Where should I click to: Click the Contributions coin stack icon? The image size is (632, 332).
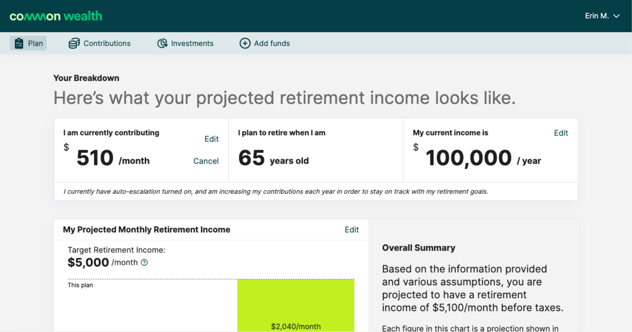click(74, 43)
